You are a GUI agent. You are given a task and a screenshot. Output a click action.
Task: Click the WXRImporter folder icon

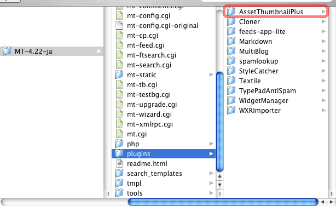click(x=231, y=110)
